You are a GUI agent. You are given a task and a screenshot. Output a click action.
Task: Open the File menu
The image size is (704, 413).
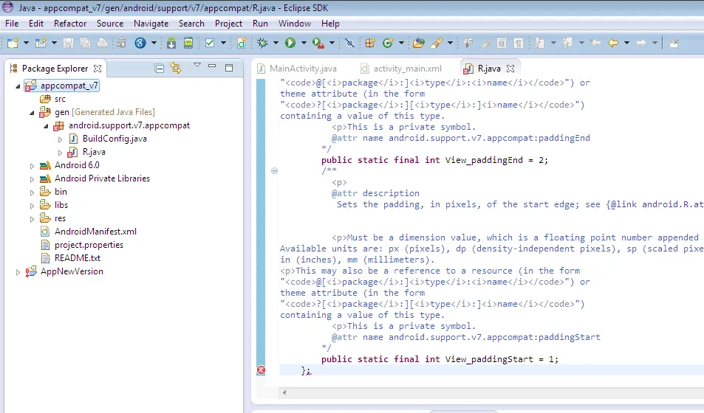click(x=12, y=24)
